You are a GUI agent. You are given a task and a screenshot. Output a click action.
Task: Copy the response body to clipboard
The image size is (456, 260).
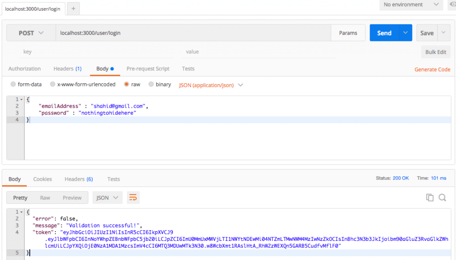[430, 197]
